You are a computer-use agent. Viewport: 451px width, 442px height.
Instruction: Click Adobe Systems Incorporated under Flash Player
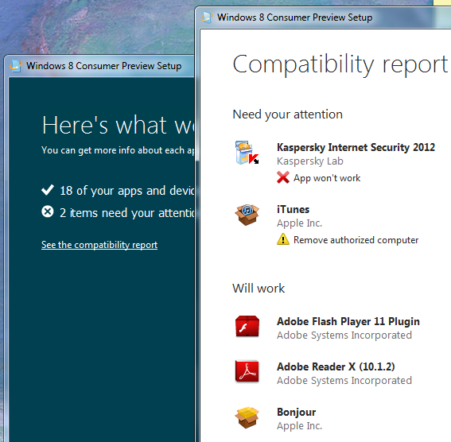(344, 335)
